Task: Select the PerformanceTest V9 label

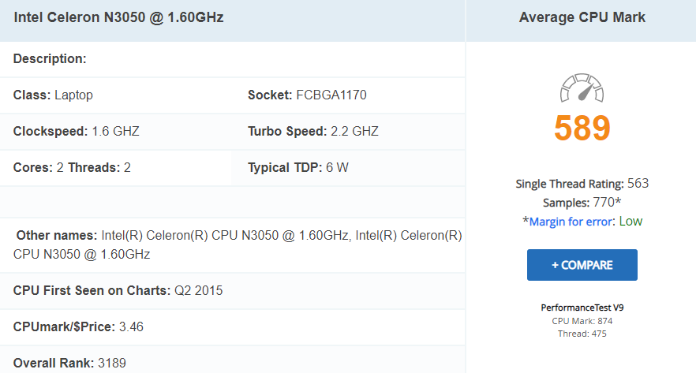Action: click(582, 308)
